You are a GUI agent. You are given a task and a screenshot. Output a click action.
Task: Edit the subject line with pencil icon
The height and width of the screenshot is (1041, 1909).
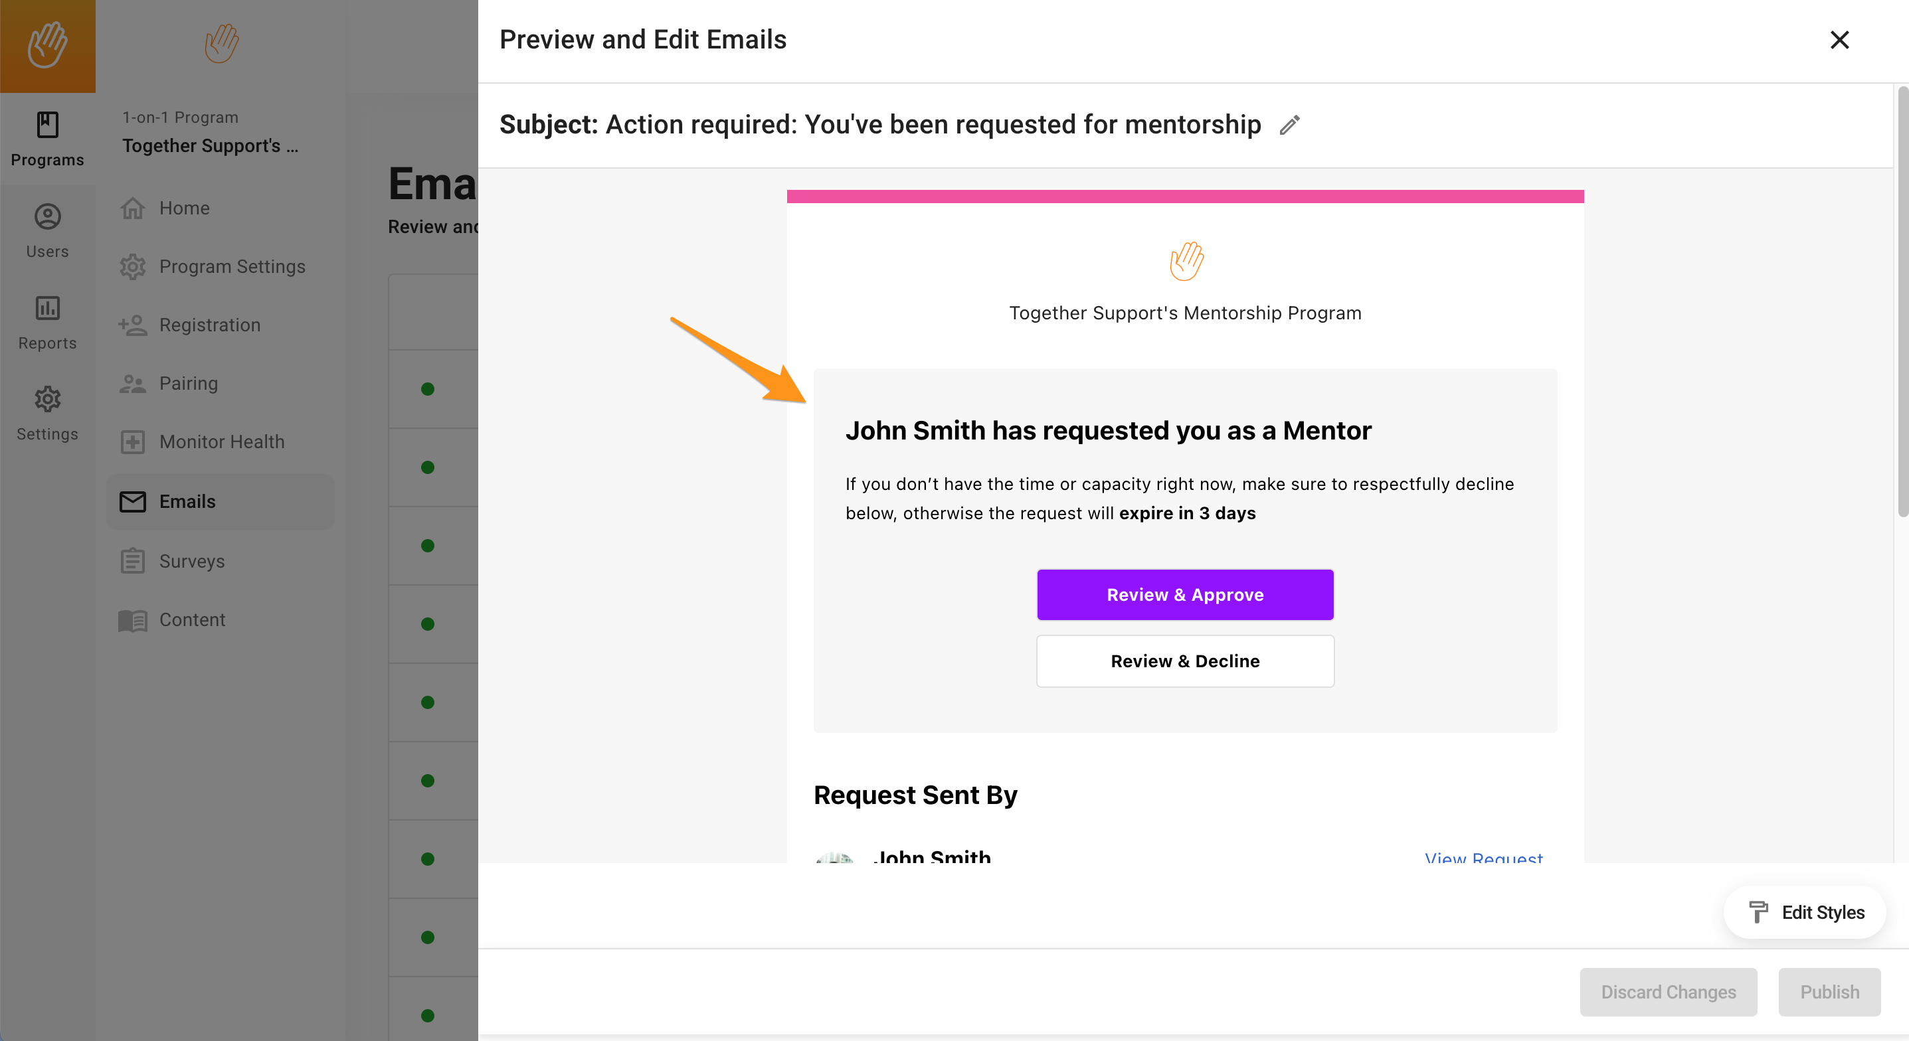[x=1289, y=124]
